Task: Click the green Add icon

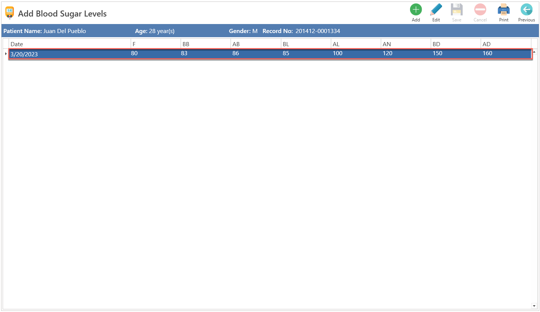Action: pos(416,10)
